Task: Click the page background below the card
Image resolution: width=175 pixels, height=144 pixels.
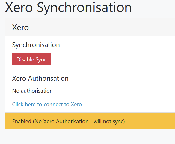Action: 87,137
